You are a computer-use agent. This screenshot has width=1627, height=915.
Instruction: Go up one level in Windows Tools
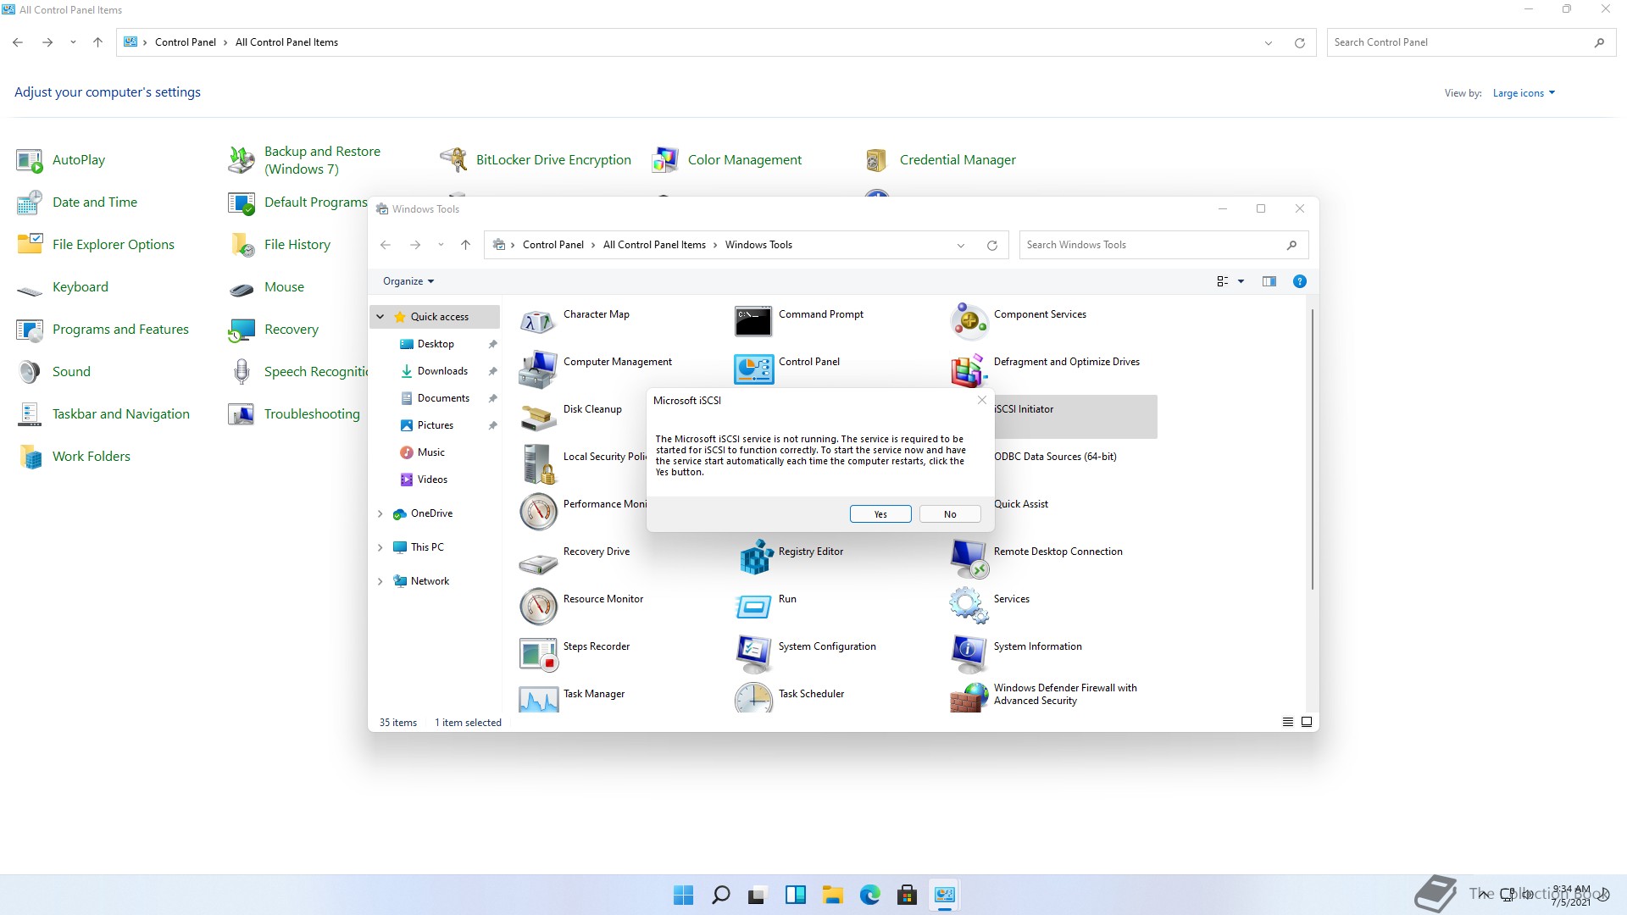465,245
